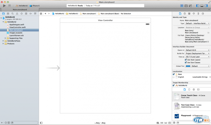Open the Builds for dropdown
The image size is (211, 125).
point(197,54)
